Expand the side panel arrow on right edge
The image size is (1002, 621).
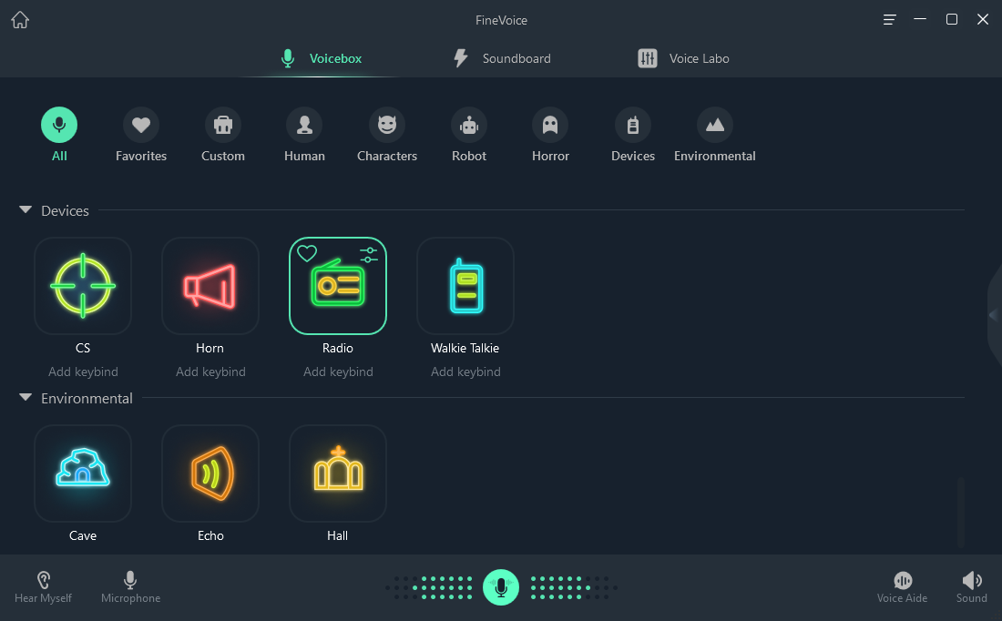click(995, 315)
